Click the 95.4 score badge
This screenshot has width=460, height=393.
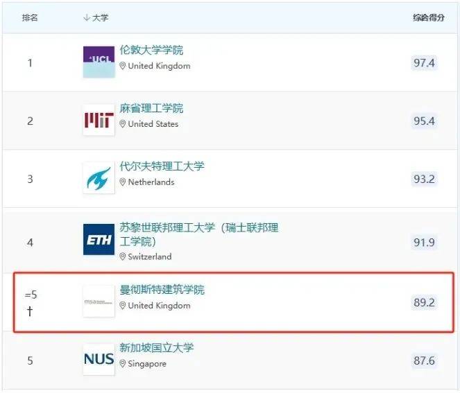[424, 121]
